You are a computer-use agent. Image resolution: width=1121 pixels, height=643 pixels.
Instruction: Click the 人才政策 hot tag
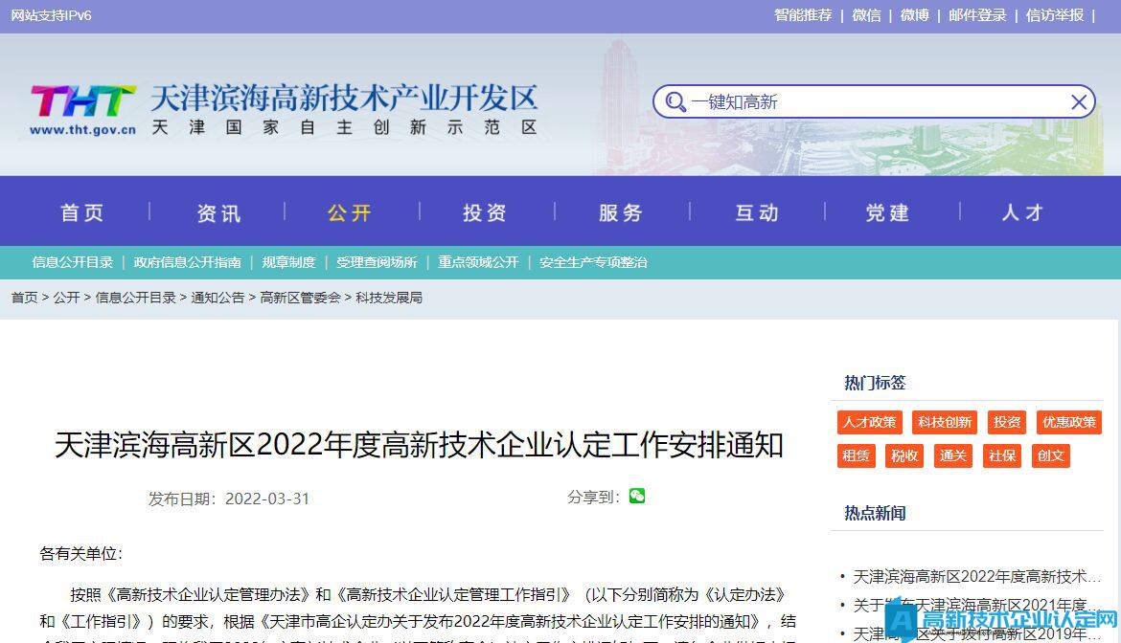pos(869,422)
